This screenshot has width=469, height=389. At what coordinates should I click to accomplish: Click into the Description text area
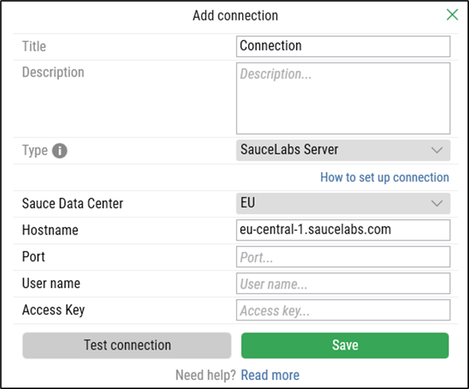click(x=343, y=98)
